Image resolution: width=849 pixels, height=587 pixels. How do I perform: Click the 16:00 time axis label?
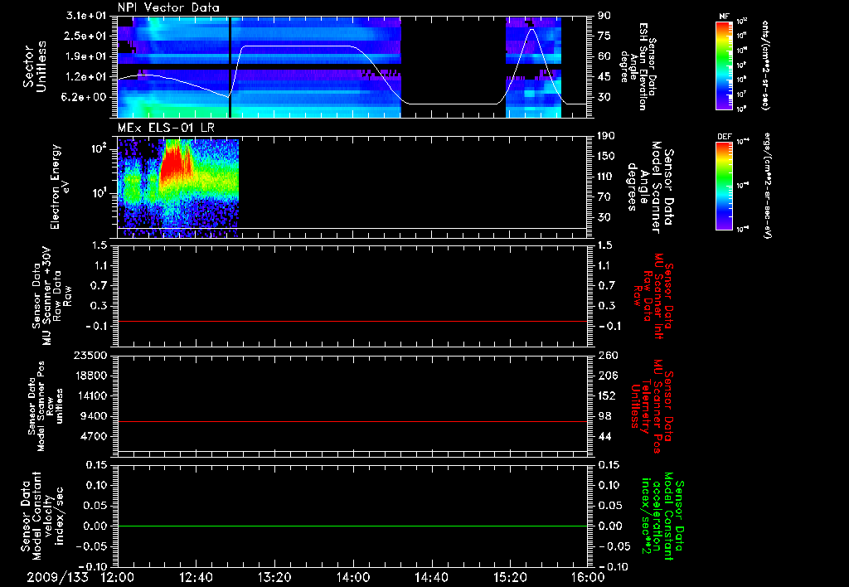[x=588, y=577]
